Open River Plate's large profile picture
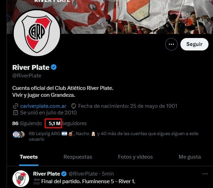Viewport: 213px width, 188px height. (37, 33)
